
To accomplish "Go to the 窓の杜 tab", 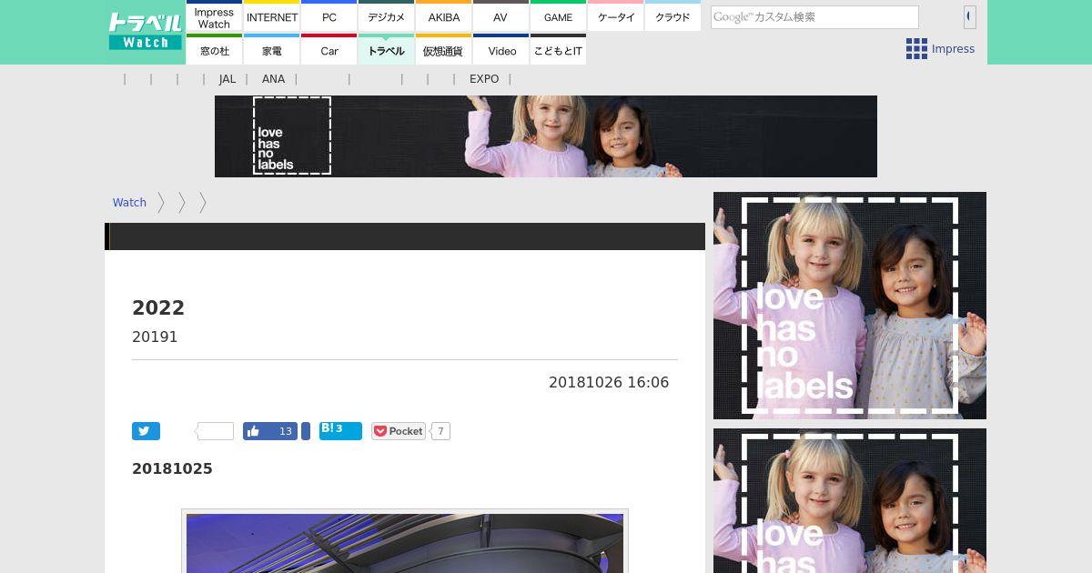I will point(214,50).
